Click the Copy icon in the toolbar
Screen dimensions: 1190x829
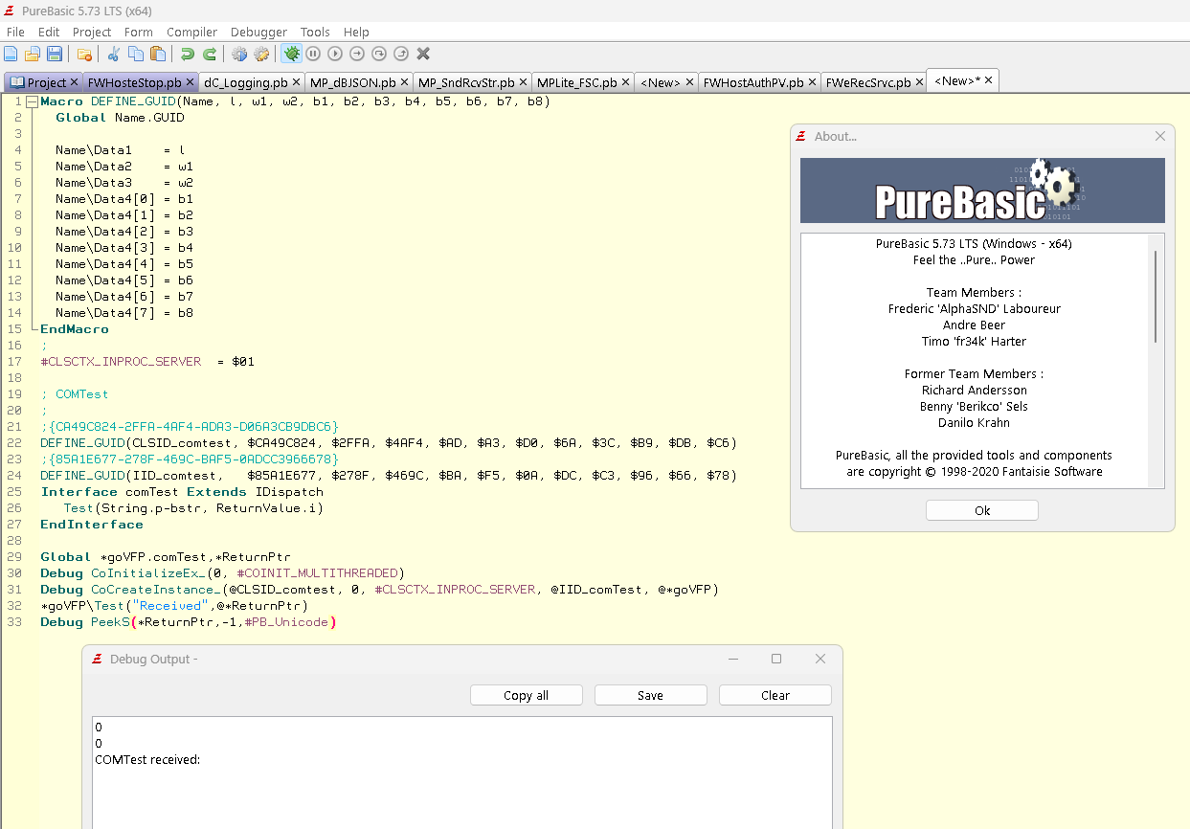tap(136, 54)
